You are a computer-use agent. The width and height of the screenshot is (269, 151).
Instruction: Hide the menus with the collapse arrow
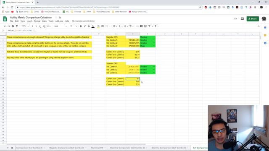click(x=258, y=26)
